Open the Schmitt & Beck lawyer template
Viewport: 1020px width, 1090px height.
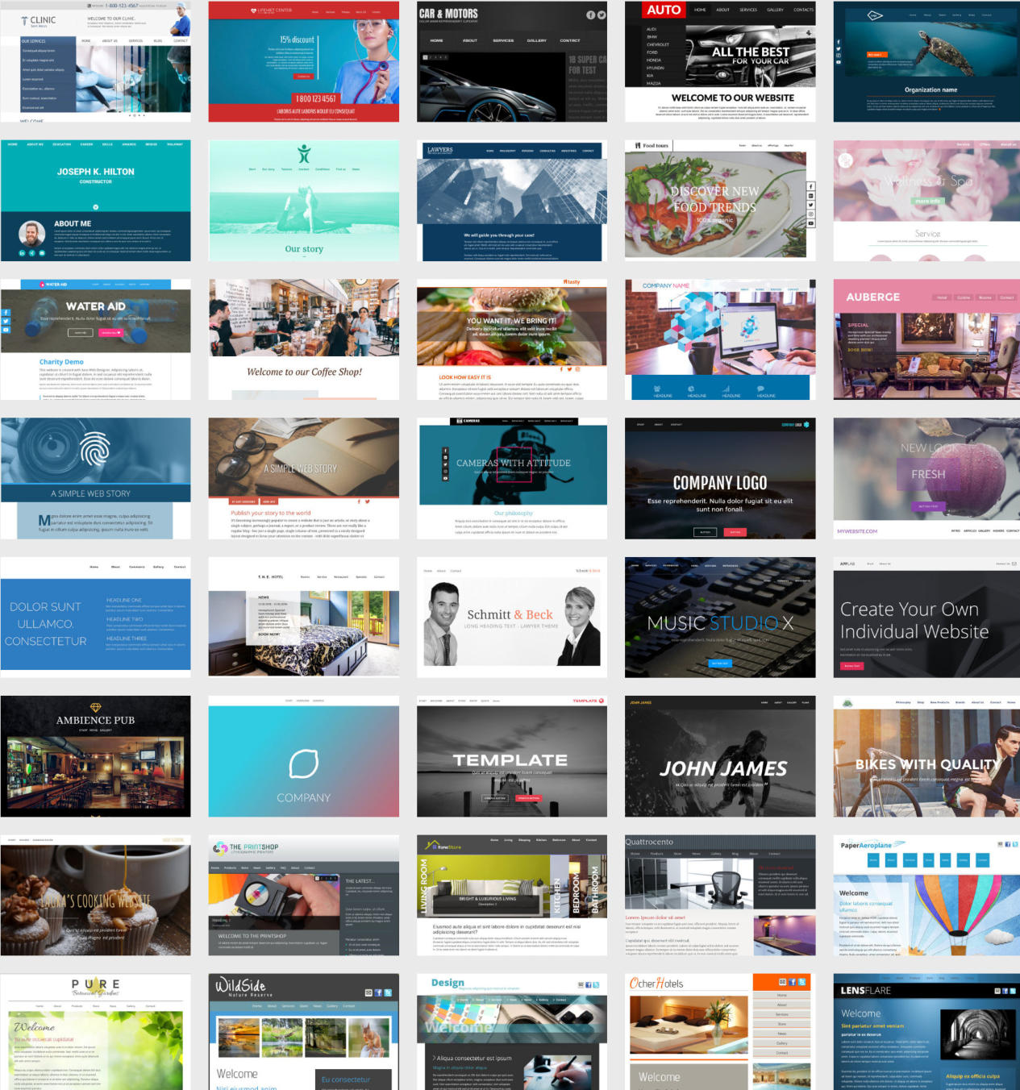[512, 618]
